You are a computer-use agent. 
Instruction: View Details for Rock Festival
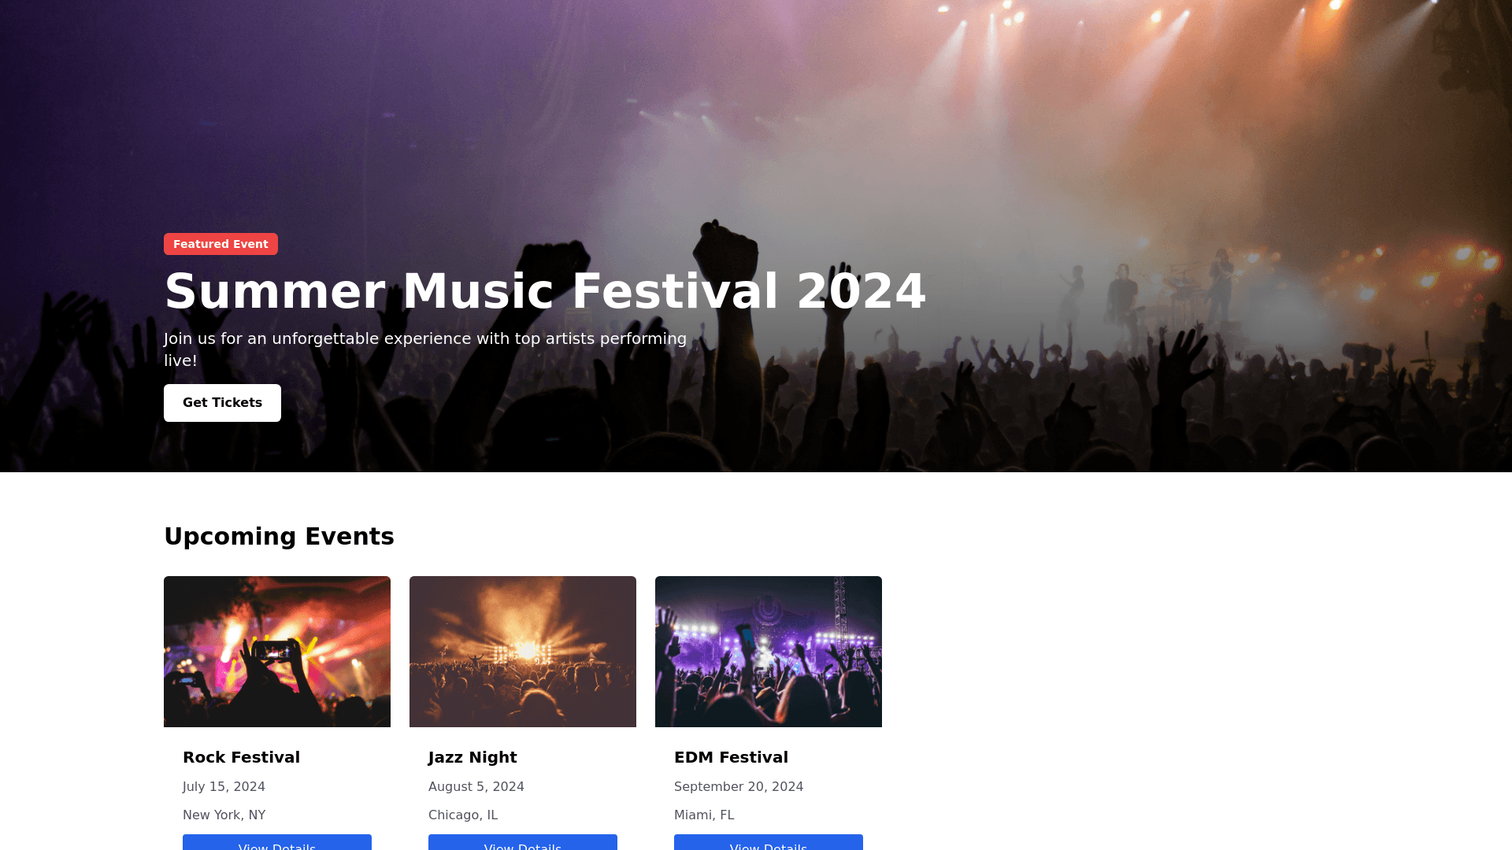point(277,843)
